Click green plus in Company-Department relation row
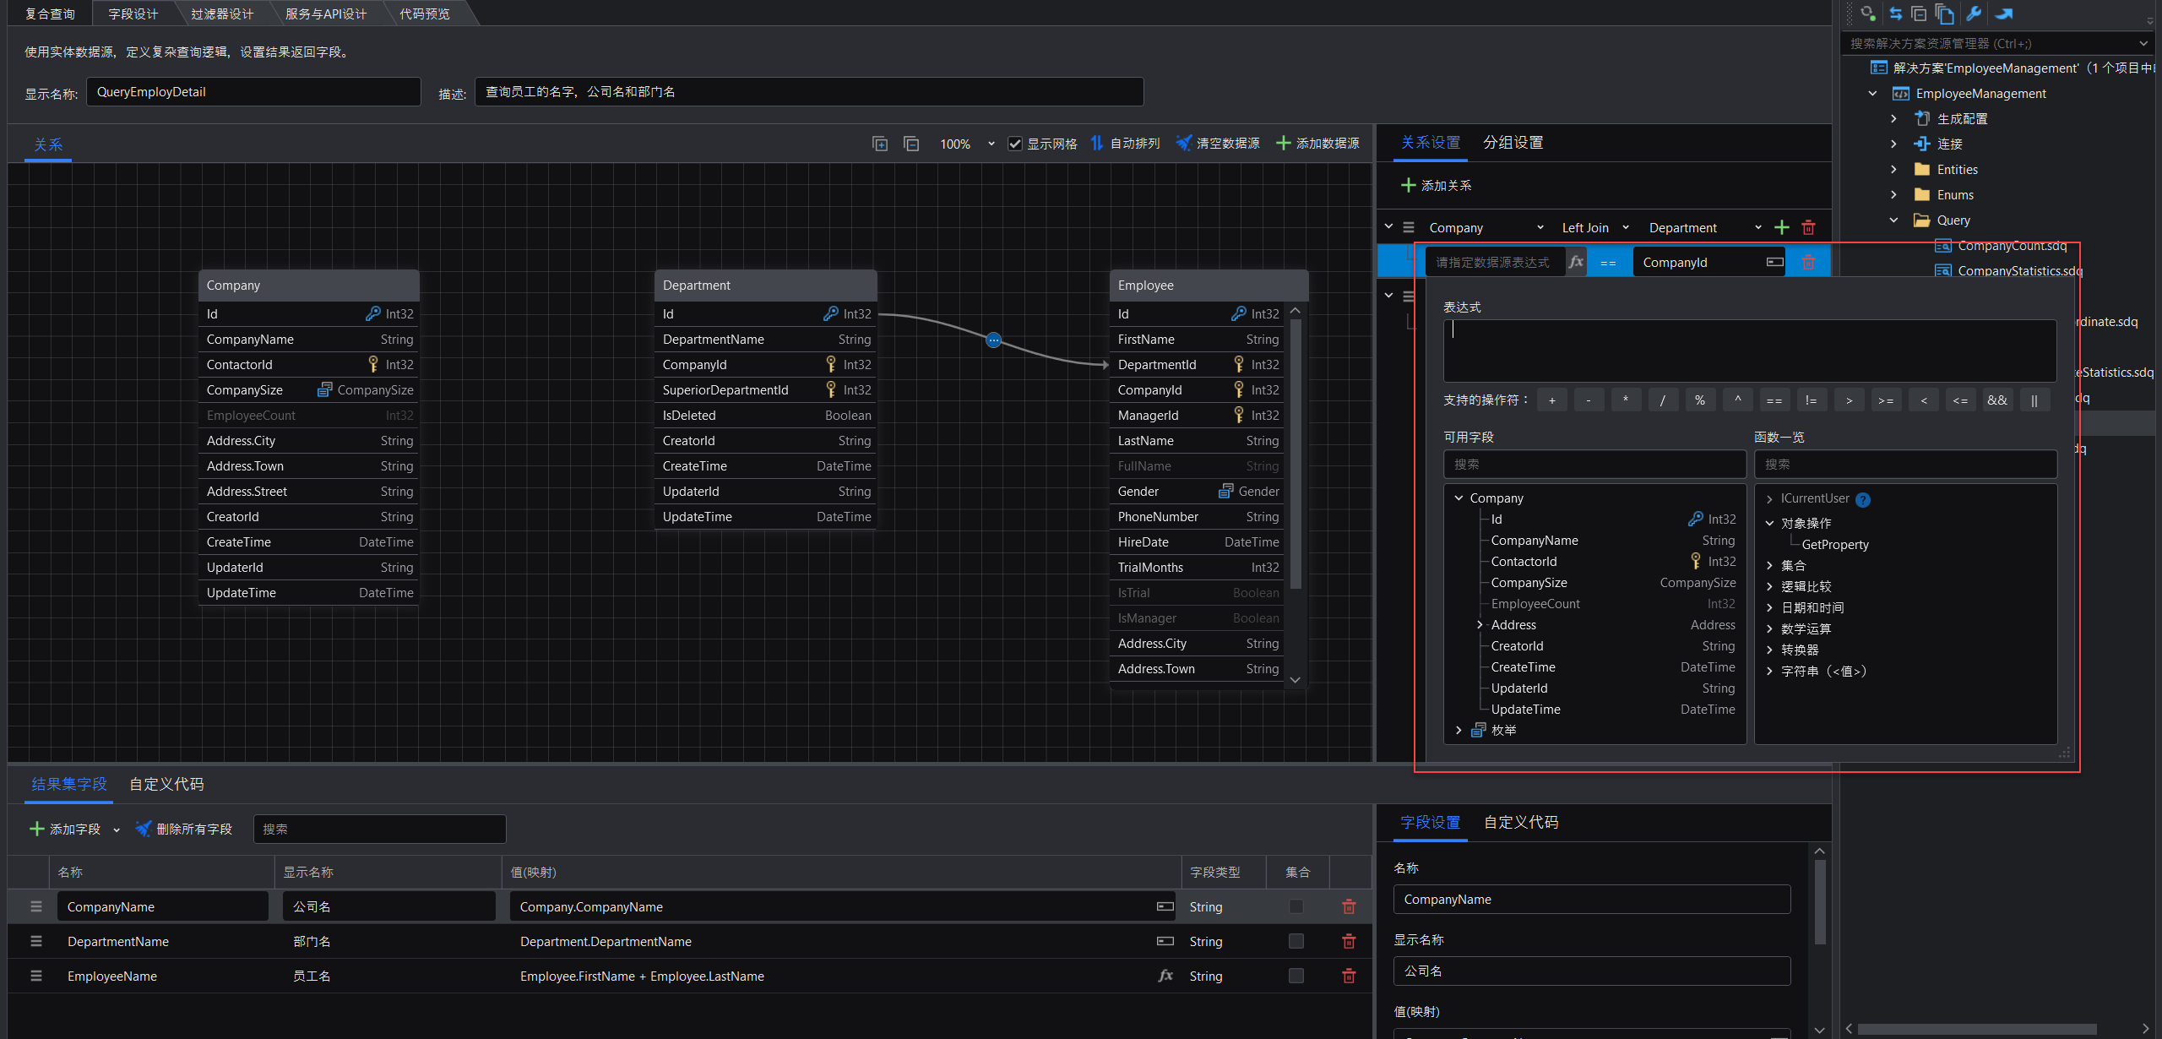 (x=1782, y=227)
